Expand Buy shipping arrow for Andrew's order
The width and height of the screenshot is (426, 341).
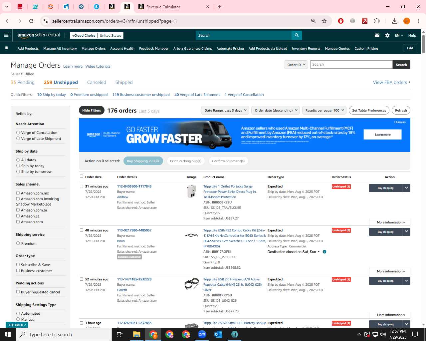tap(406, 188)
